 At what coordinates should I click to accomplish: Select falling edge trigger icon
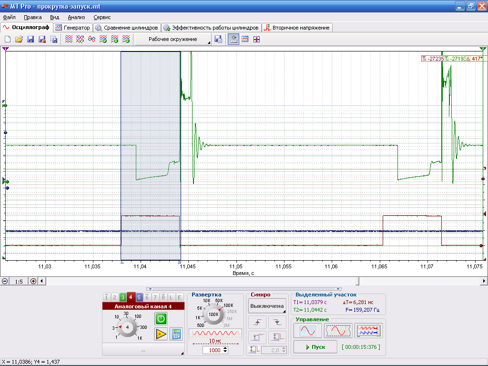277,322
